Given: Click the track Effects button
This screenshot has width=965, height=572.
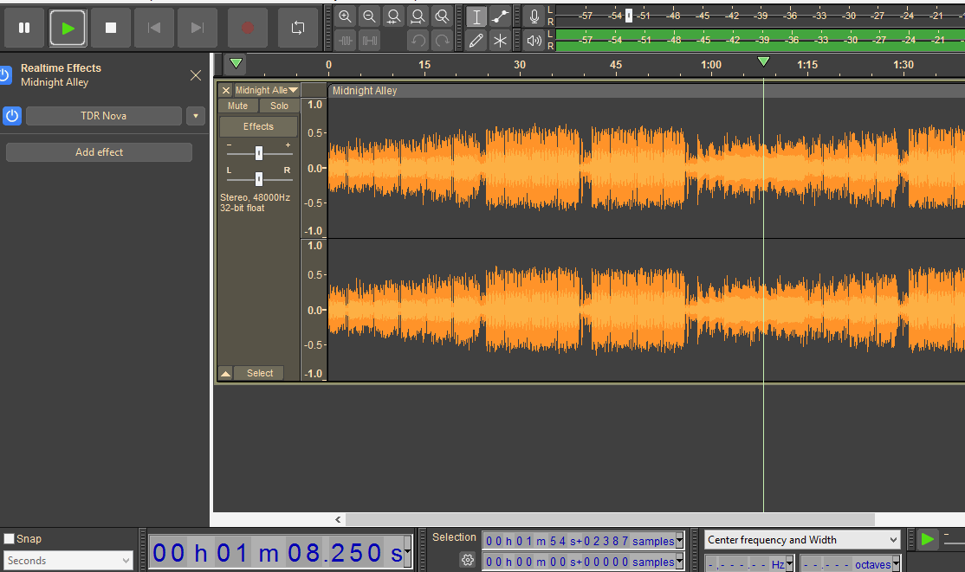Looking at the screenshot, I should pyautogui.click(x=258, y=126).
